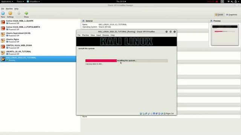
Task: Click the New virtual machine toolbar icon
Action: 3,13
